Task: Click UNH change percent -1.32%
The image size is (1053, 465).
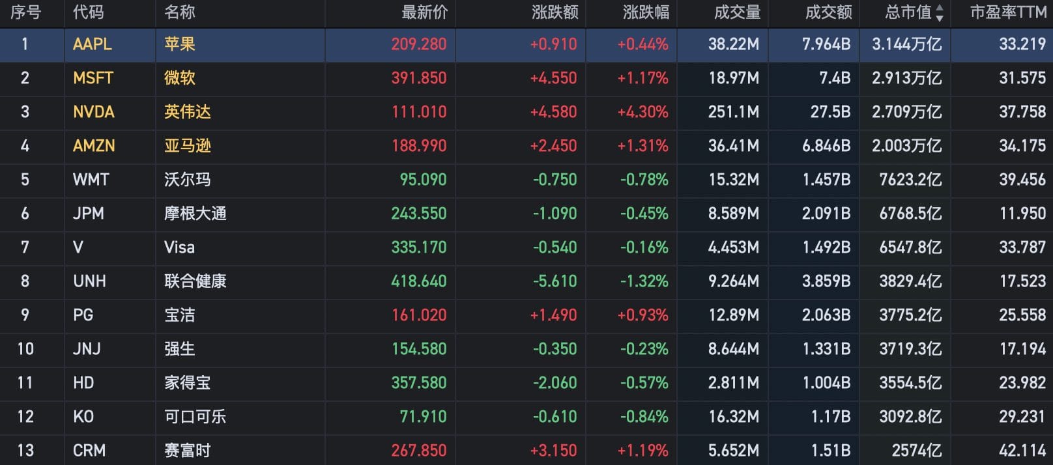Action: click(644, 281)
